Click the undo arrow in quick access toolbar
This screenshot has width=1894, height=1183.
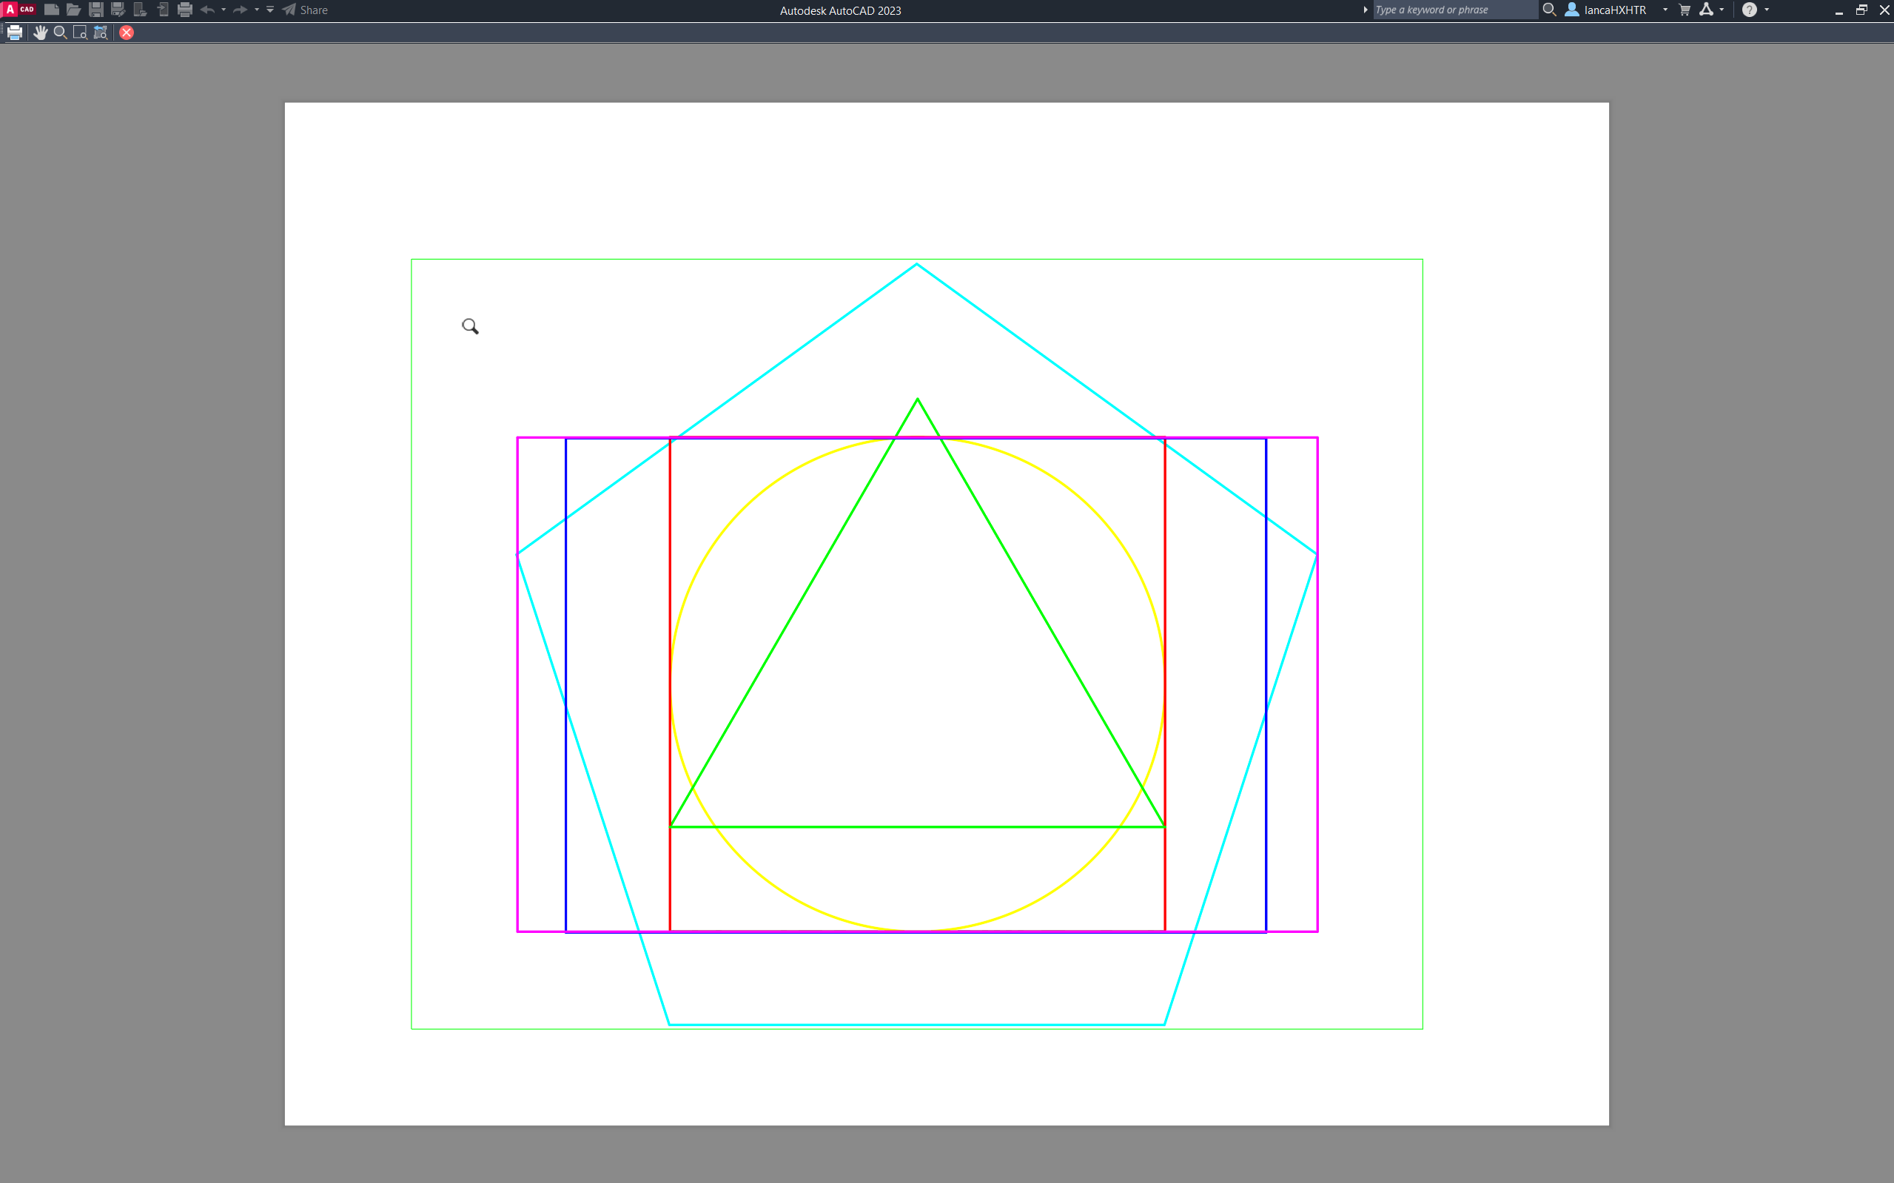coord(207,10)
